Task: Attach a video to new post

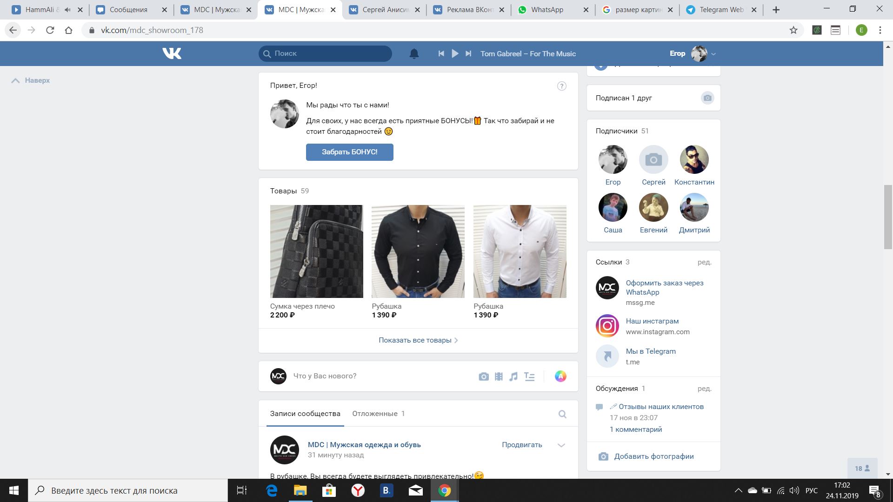Action: 499,376
